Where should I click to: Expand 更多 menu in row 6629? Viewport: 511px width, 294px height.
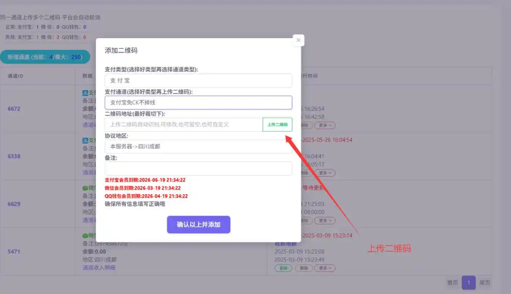325,220
